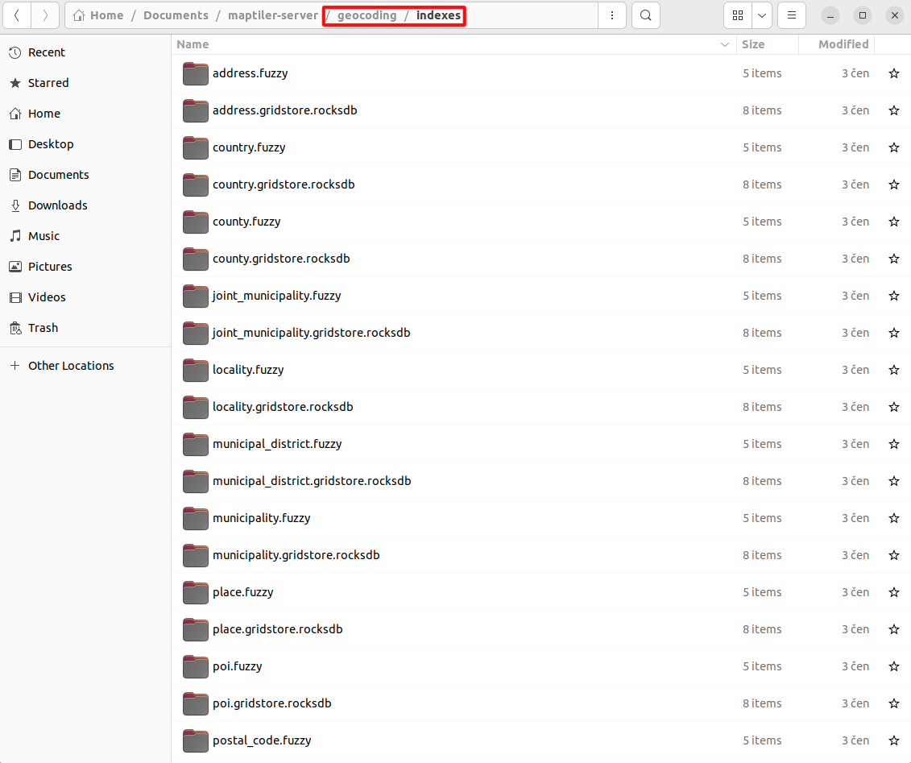Select the address.fuzzy folder icon
This screenshot has width=911, height=763.
[x=195, y=74]
